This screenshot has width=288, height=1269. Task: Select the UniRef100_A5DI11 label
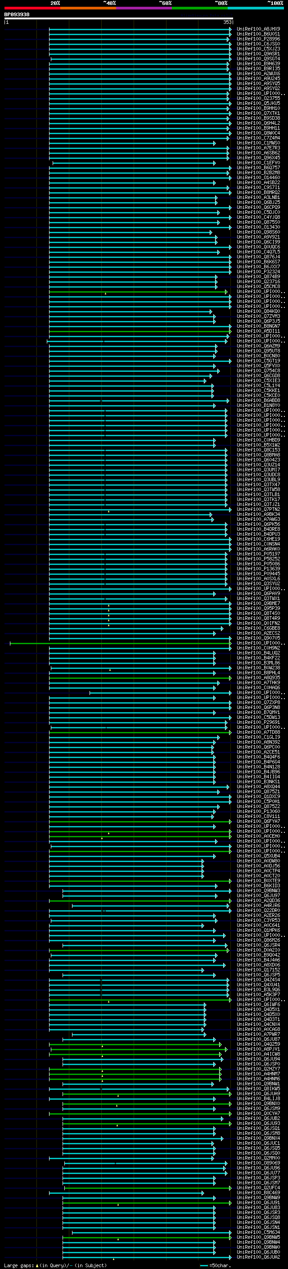258,331
